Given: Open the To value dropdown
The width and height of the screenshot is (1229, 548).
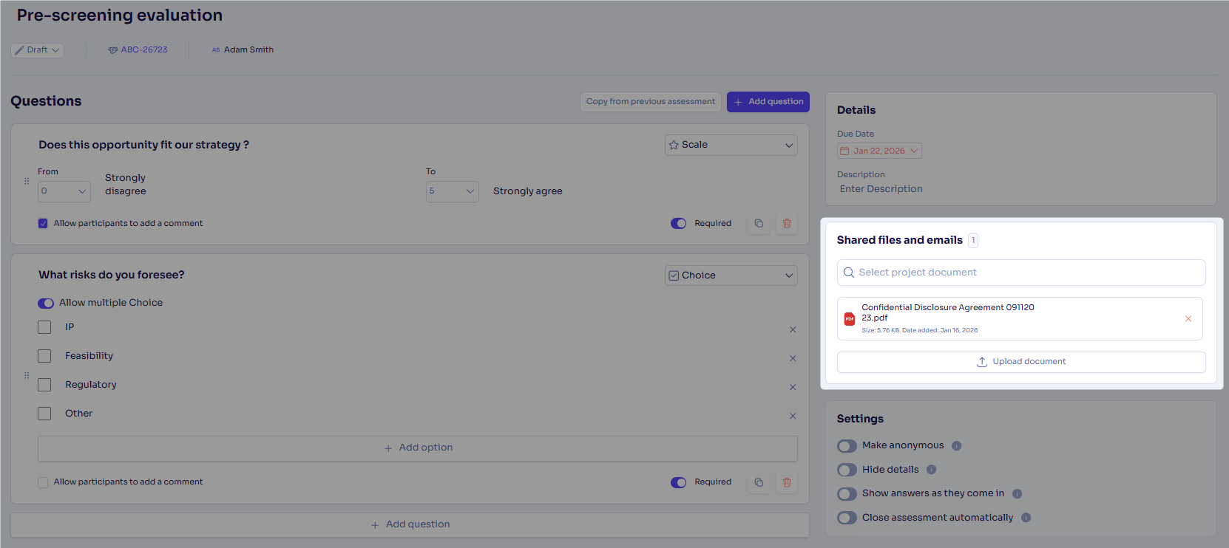Looking at the screenshot, I should [452, 191].
